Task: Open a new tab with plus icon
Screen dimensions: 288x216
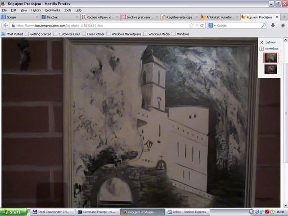Action: (x=284, y=17)
